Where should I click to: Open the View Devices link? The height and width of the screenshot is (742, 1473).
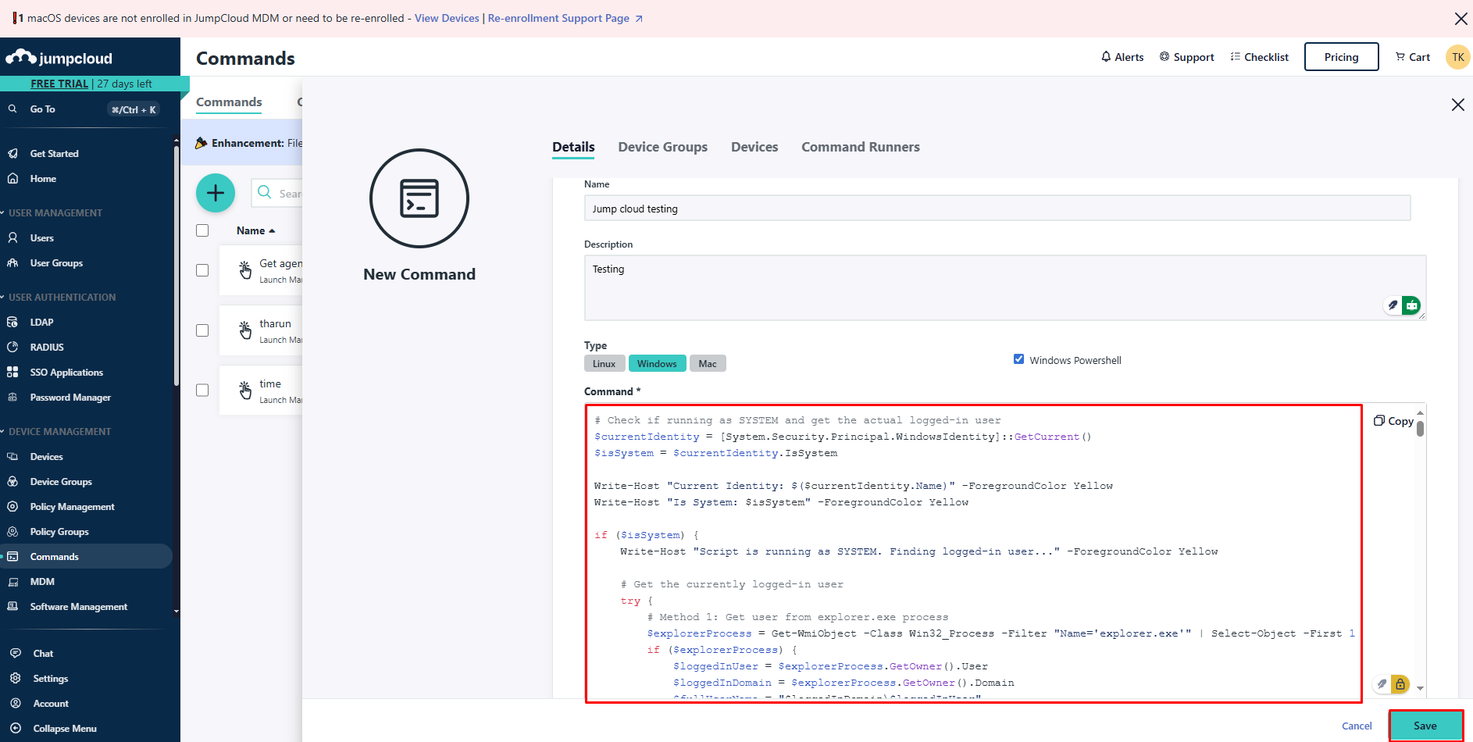(447, 18)
